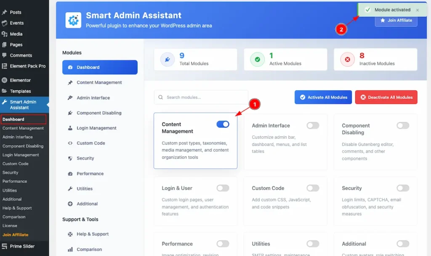
Task: Click the Pages icon in WordPress sidebar
Action: (4, 45)
